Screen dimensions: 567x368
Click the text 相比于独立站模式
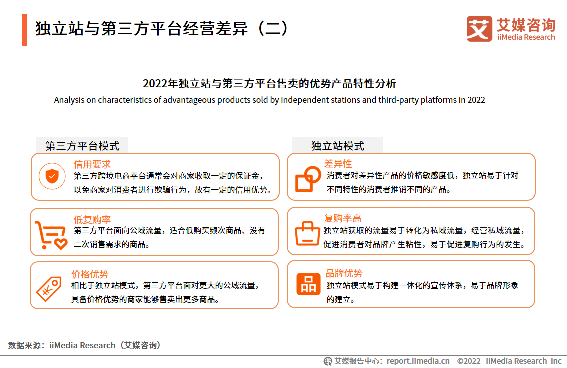tap(103, 285)
